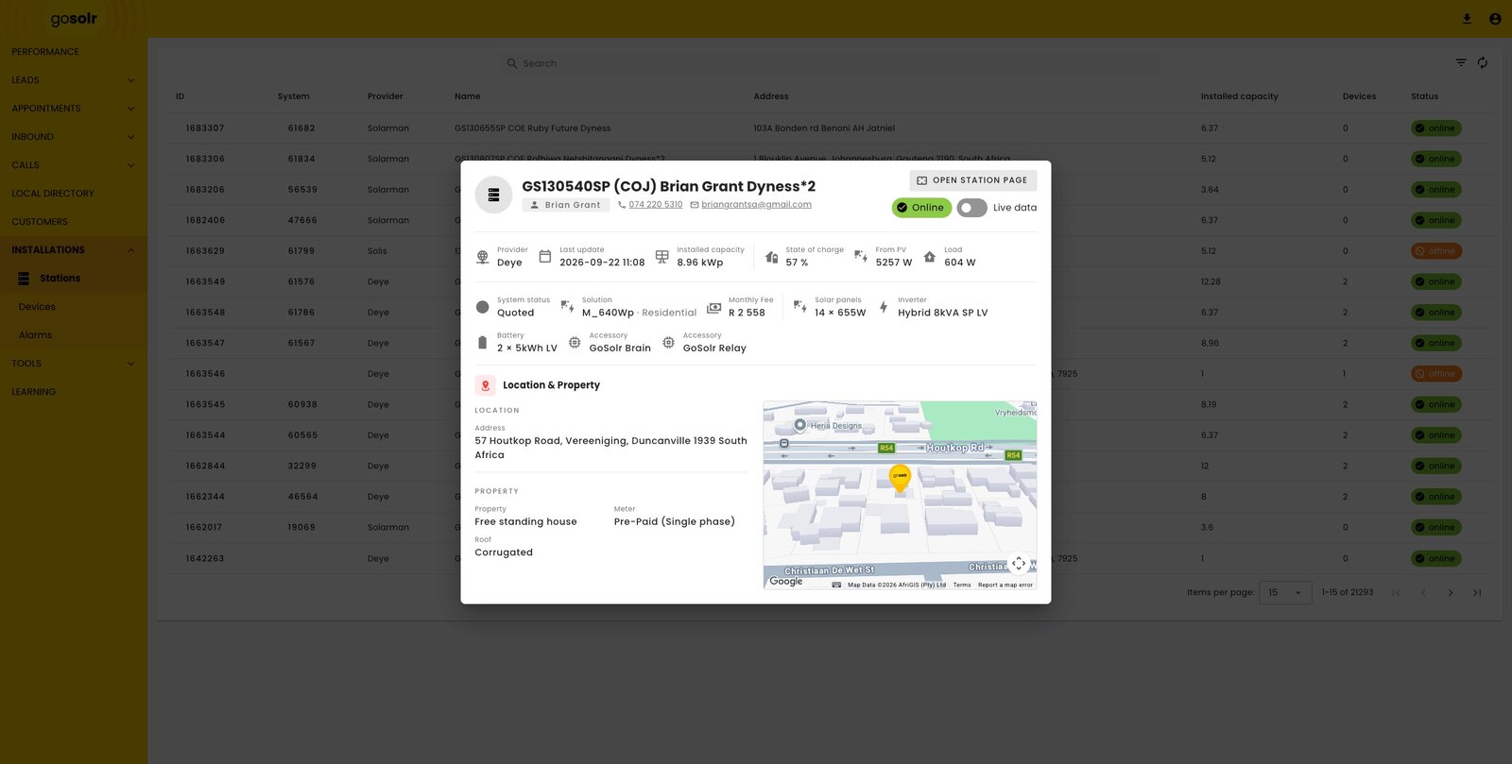1512x764 pixels.
Task: Click the phone icon beside 074 220 5310
Action: point(622,205)
